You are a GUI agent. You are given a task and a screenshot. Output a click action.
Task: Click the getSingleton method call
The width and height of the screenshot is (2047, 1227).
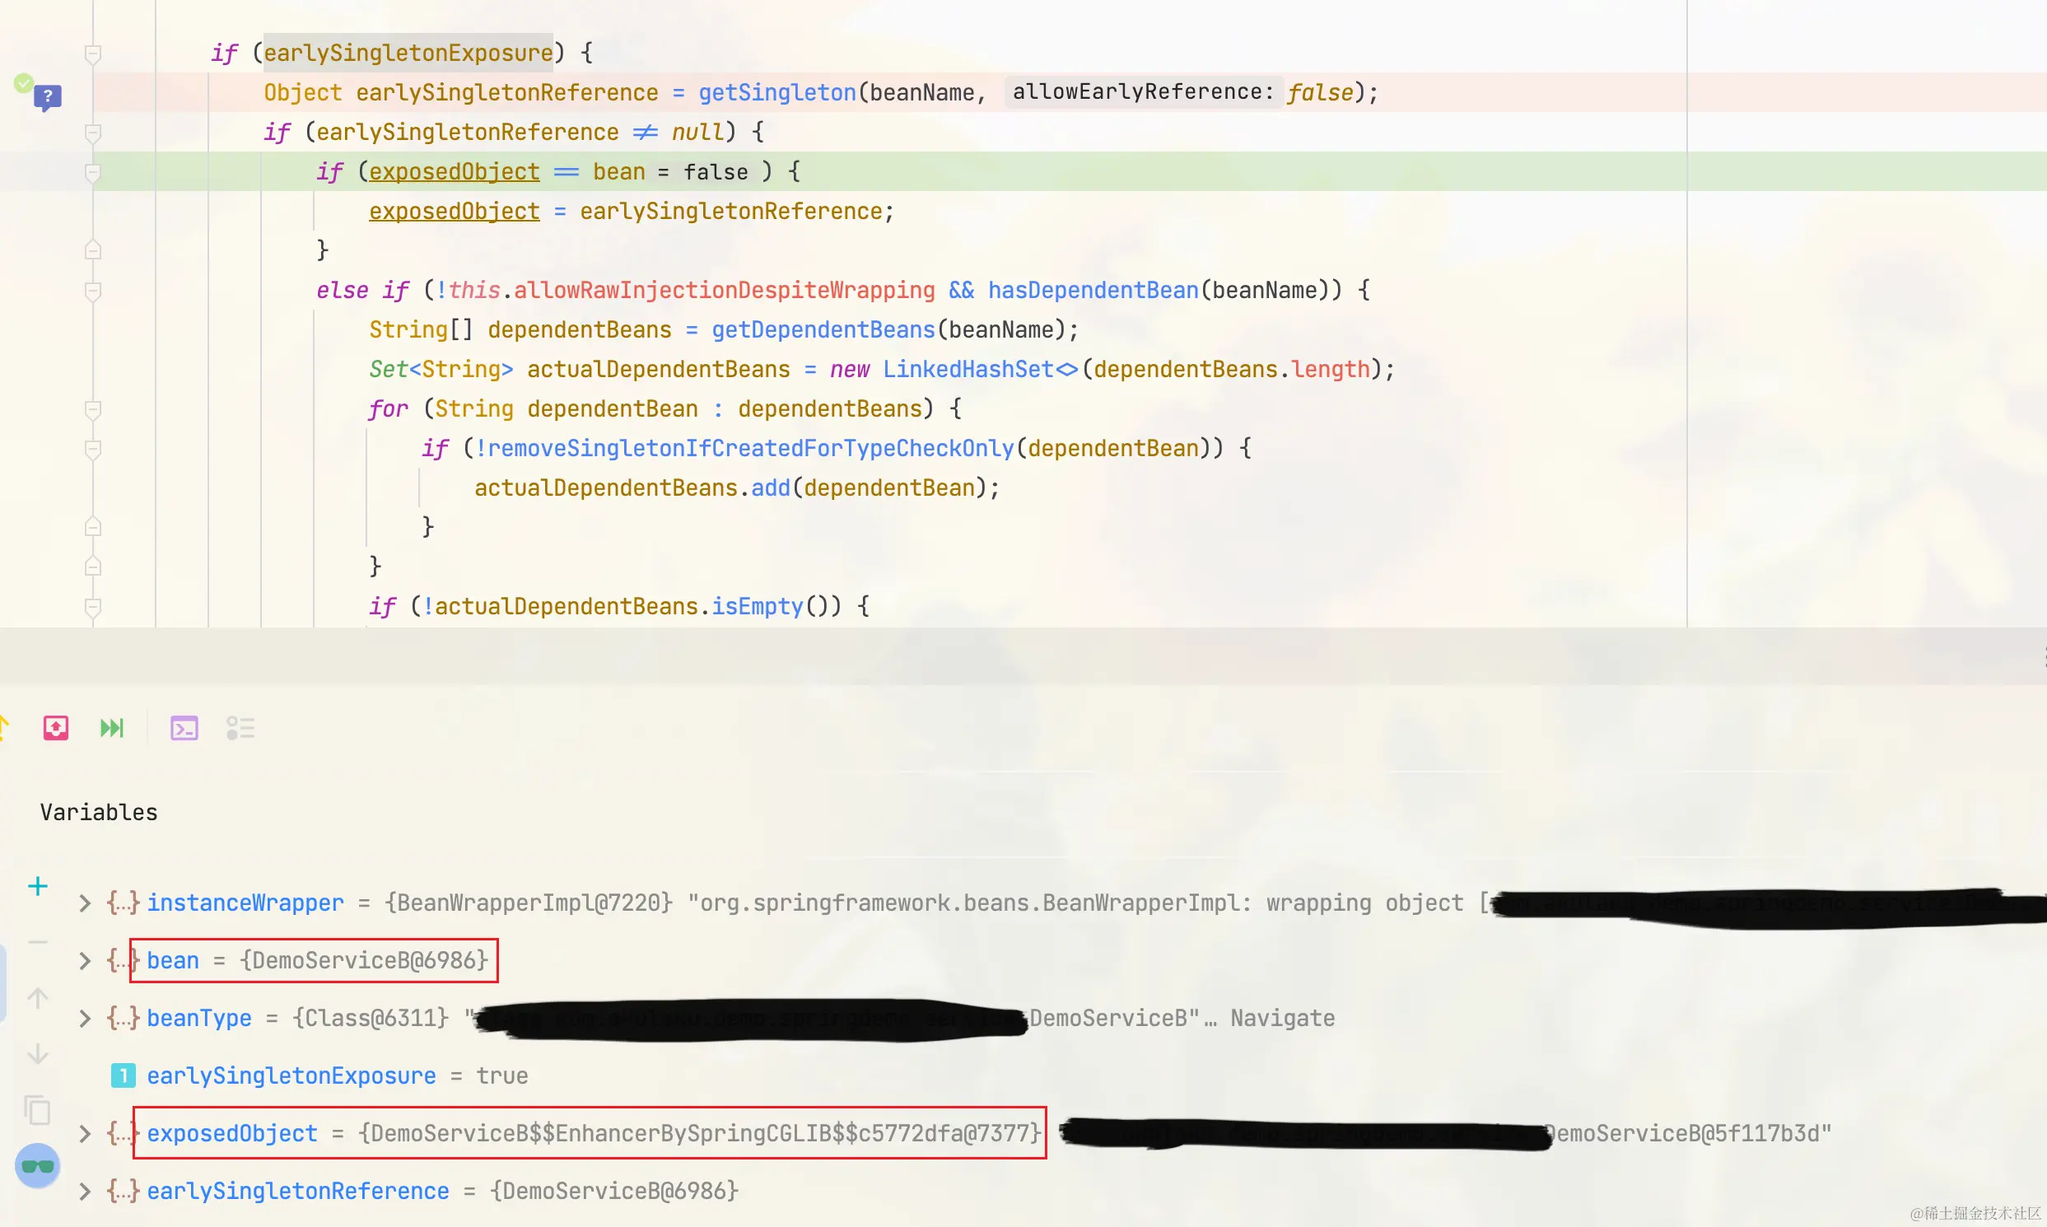[x=776, y=92]
